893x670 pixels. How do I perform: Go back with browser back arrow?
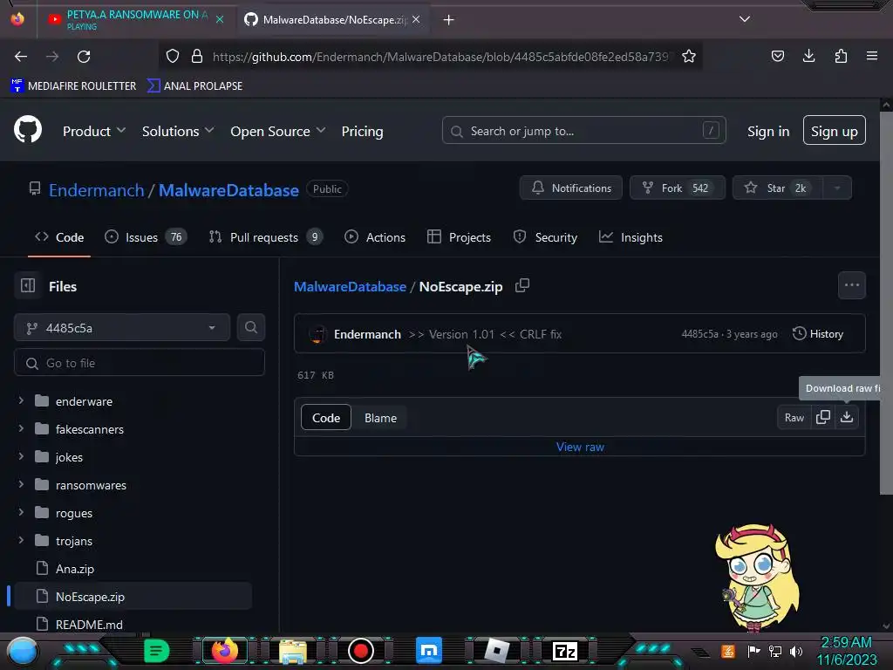21,57
